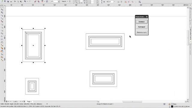The width and height of the screenshot is (192, 108).
Task: Click the Export icon
Action: pos(38,1)
